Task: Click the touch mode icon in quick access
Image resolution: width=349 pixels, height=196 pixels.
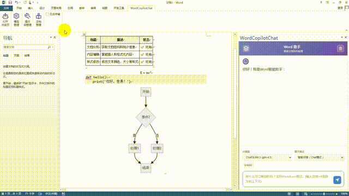Action: (30, 2)
